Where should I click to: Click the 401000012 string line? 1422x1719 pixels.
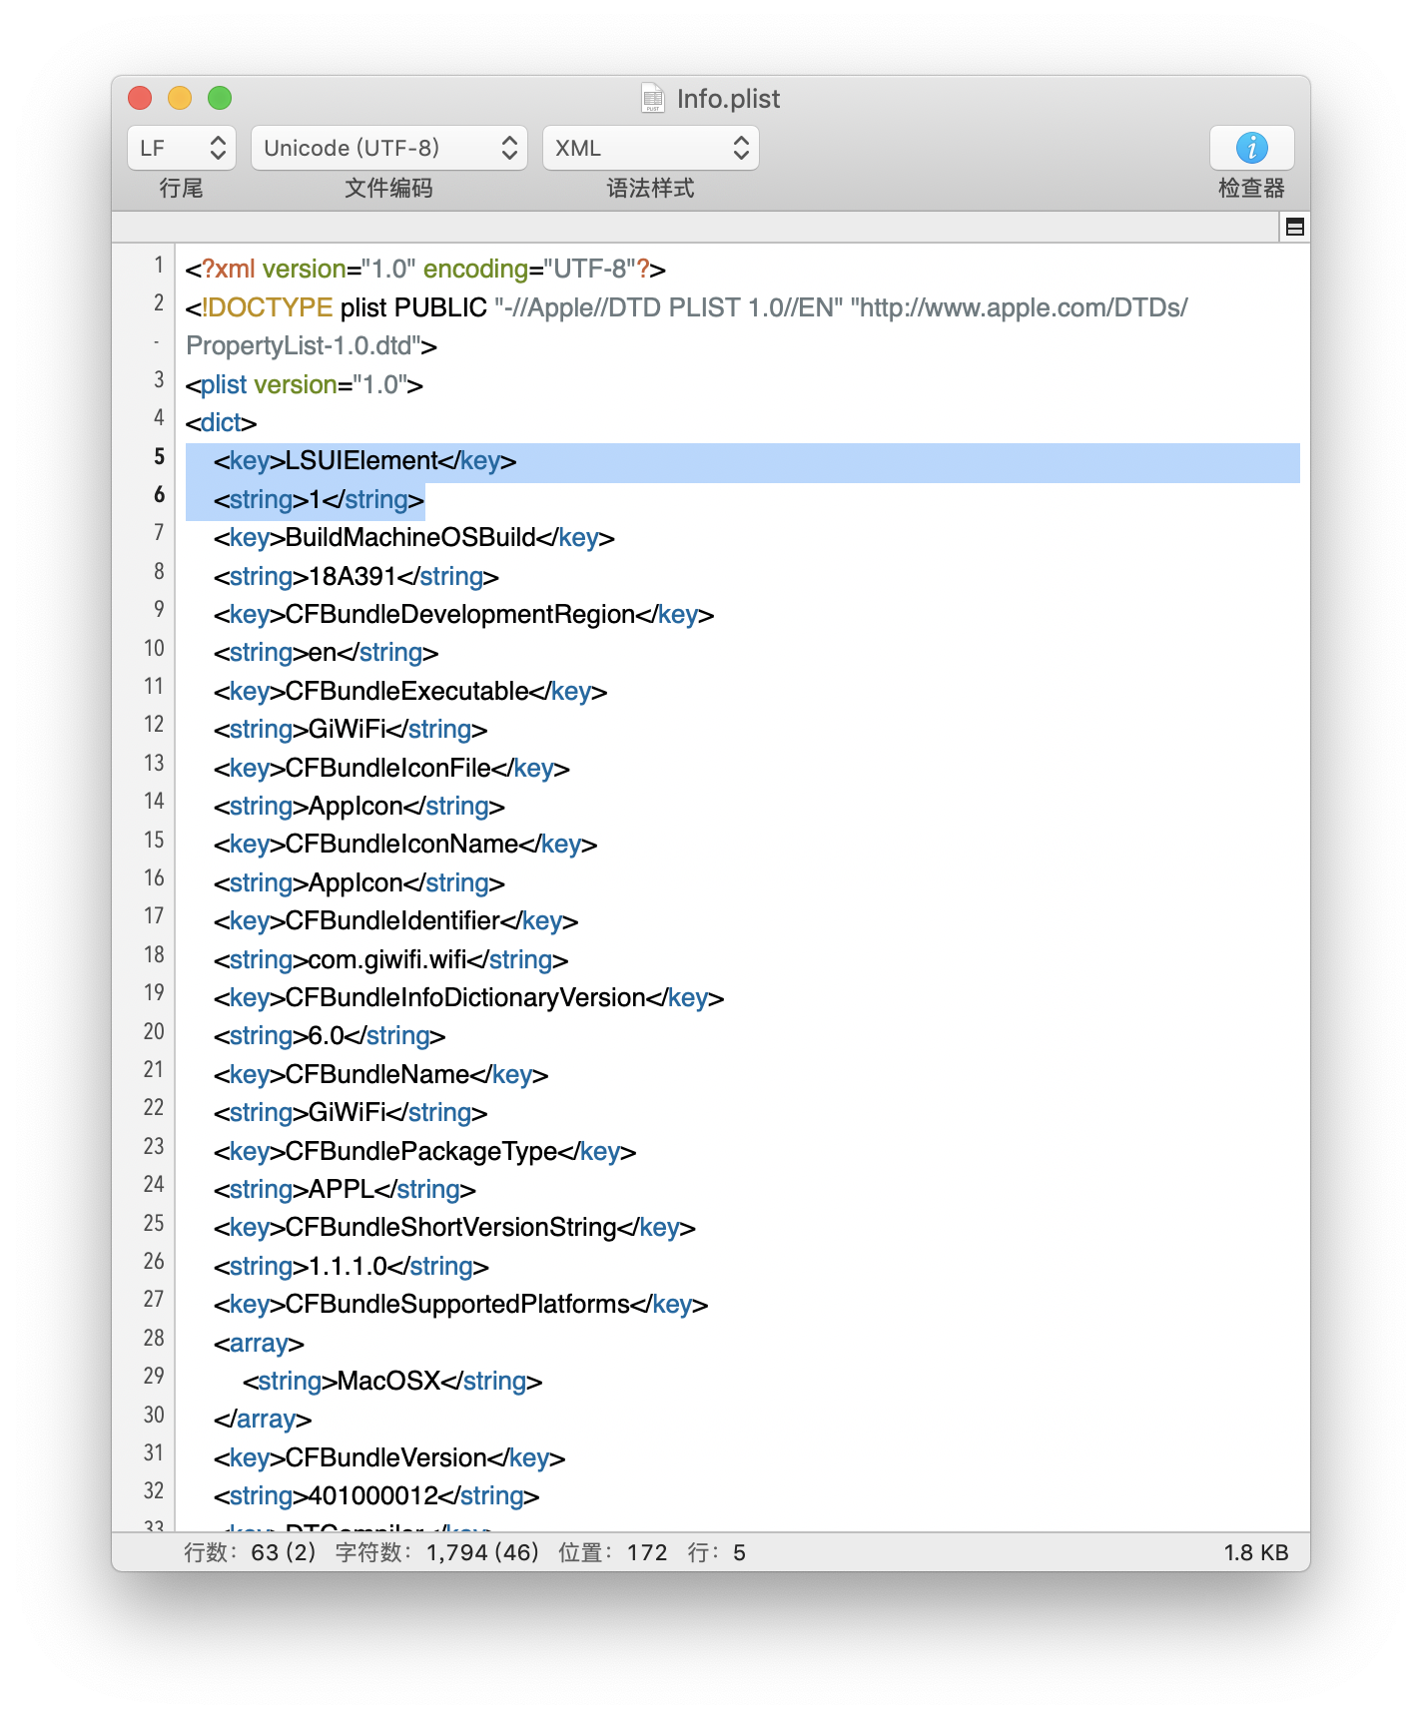pyautogui.click(x=376, y=1496)
